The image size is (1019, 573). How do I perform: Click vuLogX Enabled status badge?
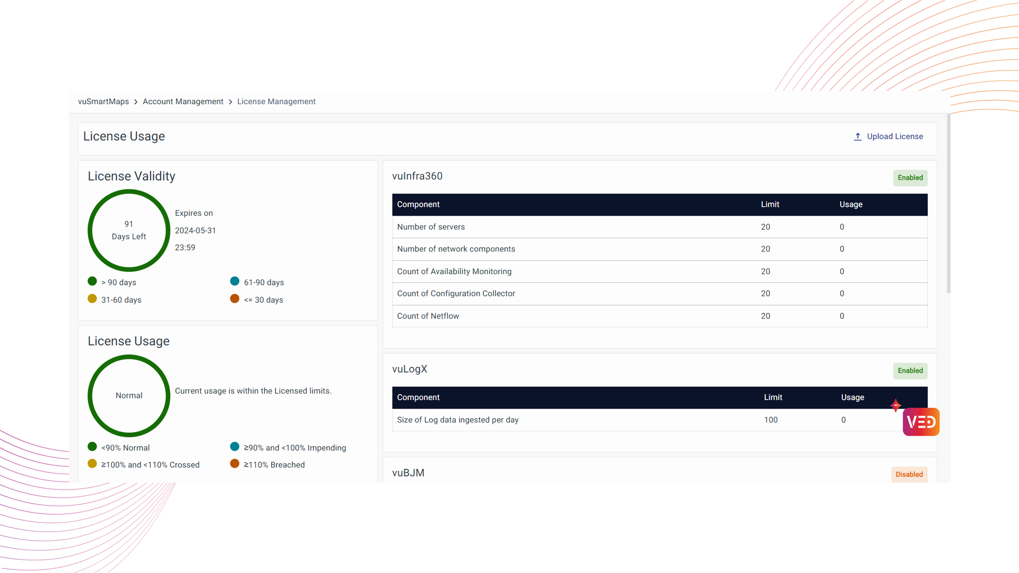point(910,371)
